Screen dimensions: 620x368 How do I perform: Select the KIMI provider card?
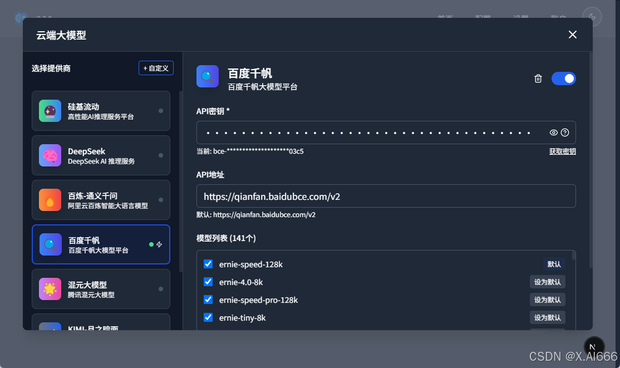coord(101,322)
